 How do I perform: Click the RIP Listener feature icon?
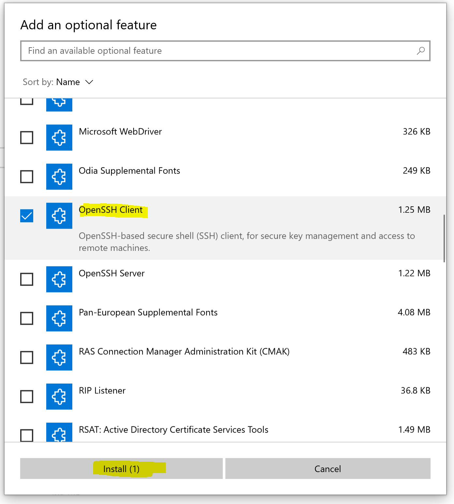(59, 396)
